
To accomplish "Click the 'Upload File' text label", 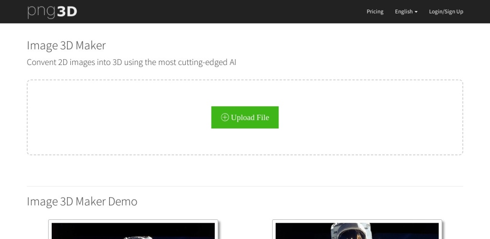I will pos(250,117).
